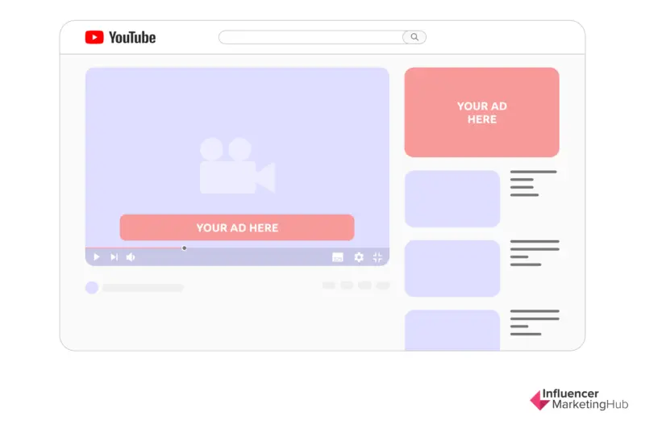Viewport: 645px width, 433px height.
Task: Click the sidebar 'YOUR AD HERE' display ad
Action: 481,112
